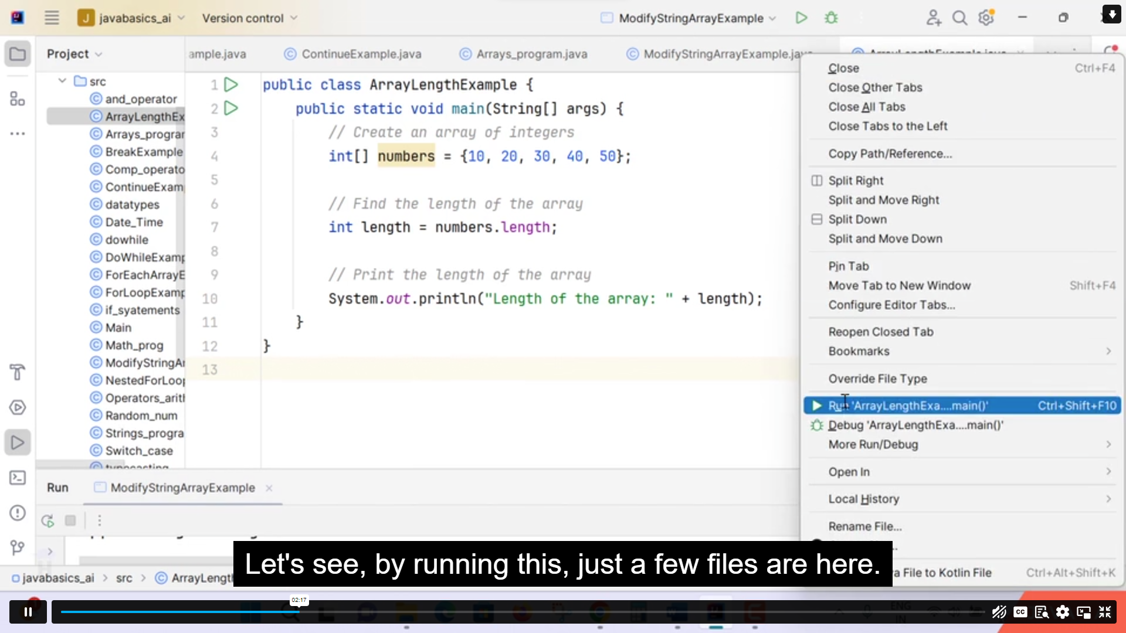Viewport: 1126px width, 633px height.
Task: Unmute the video player
Action: click(999, 612)
